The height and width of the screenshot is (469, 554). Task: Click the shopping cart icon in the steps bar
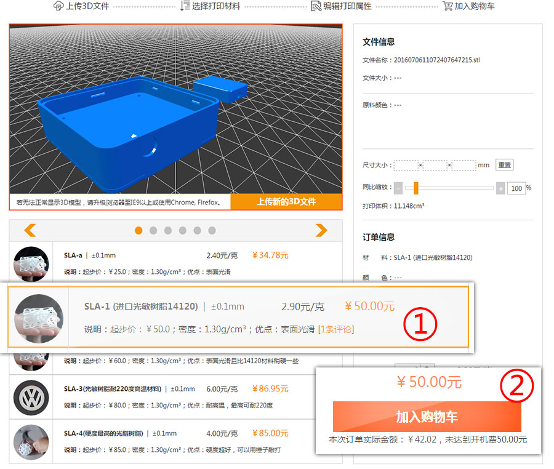click(448, 6)
